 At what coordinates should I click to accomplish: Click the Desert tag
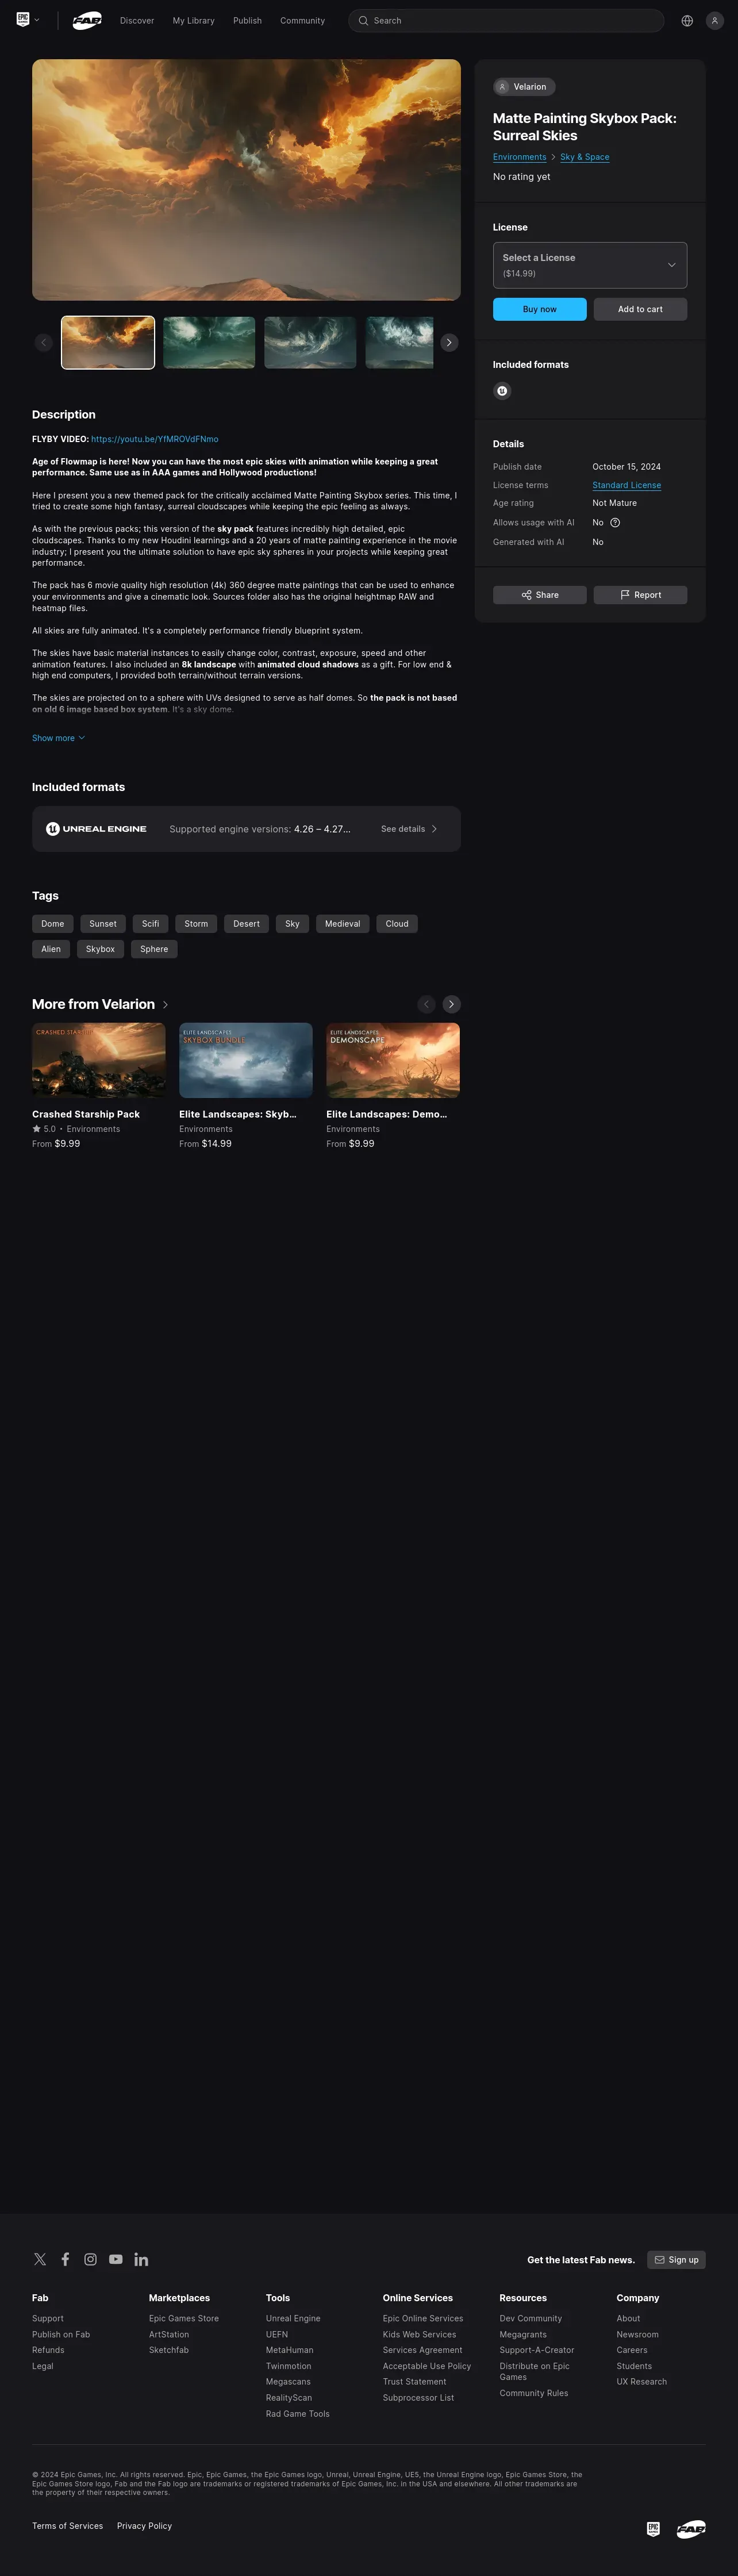(x=246, y=924)
